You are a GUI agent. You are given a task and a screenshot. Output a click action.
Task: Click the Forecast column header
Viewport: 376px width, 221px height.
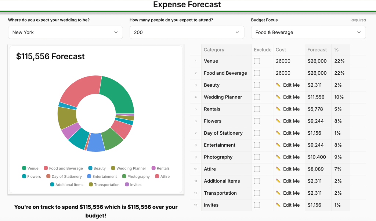tap(317, 50)
